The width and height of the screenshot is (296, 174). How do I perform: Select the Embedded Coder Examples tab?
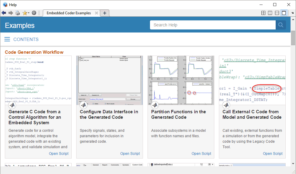click(69, 13)
